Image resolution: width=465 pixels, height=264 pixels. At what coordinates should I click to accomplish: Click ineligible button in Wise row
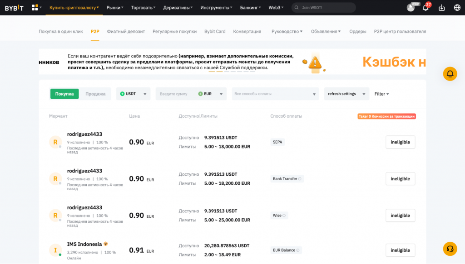tap(401, 215)
